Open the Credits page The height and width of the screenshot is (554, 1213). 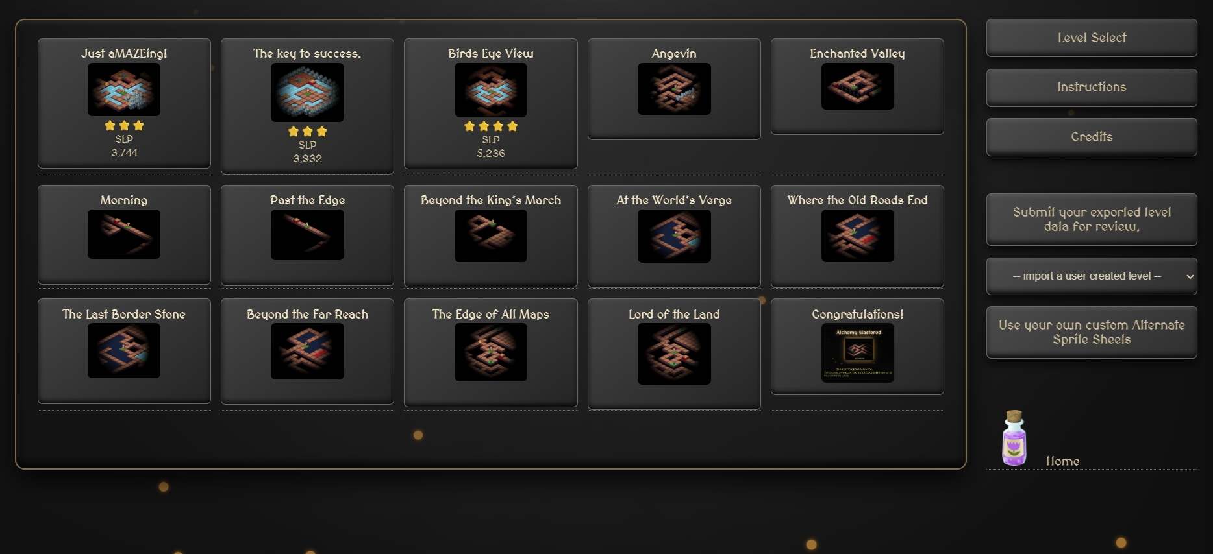coord(1092,137)
